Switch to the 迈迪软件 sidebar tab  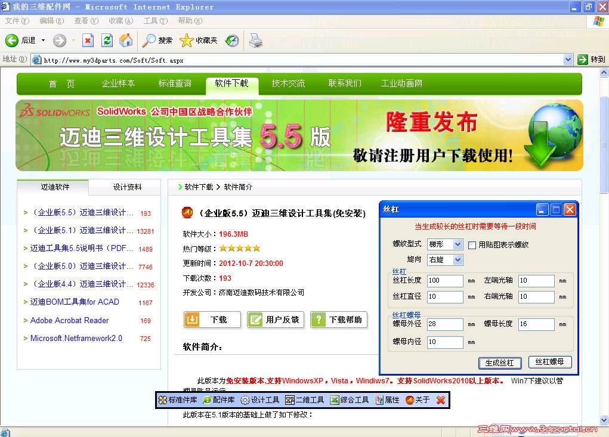tap(53, 187)
